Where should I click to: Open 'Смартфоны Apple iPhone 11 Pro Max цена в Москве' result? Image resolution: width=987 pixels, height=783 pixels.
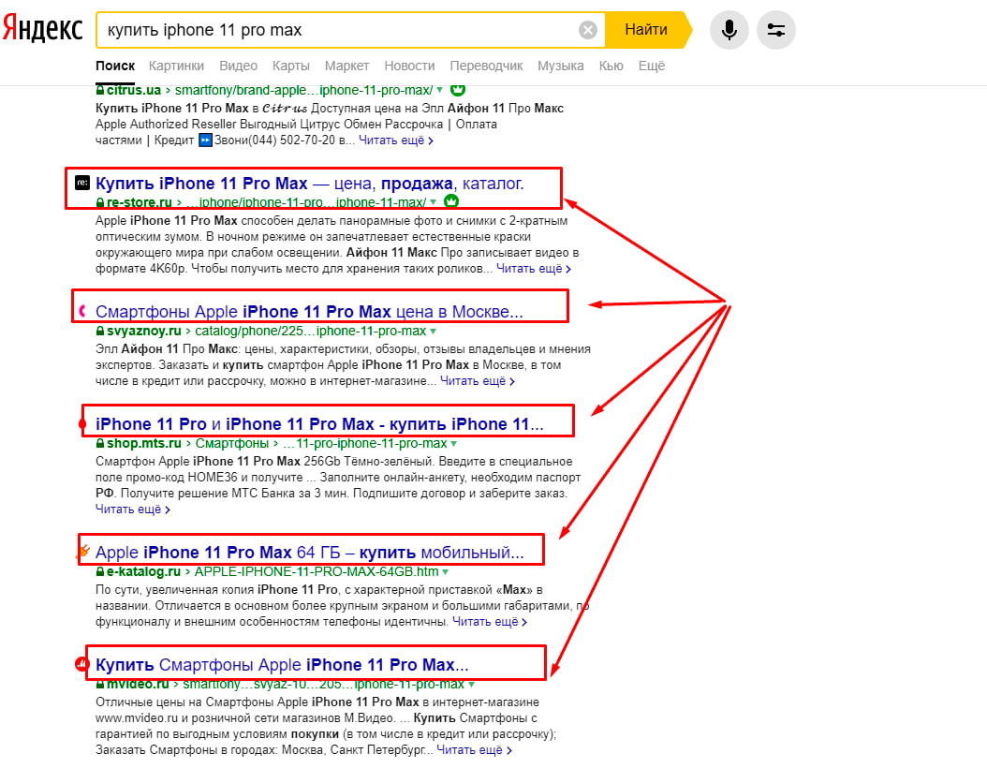point(309,312)
